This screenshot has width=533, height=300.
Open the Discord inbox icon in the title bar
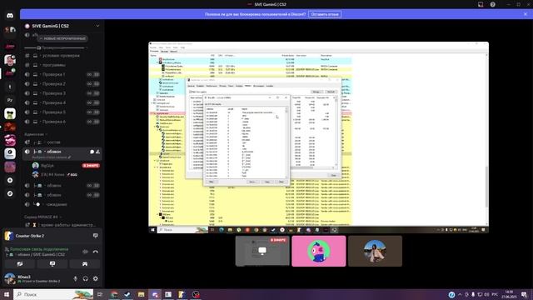coord(481,4)
